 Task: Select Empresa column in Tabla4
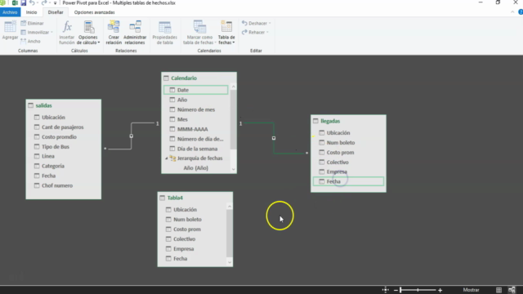pos(183,249)
